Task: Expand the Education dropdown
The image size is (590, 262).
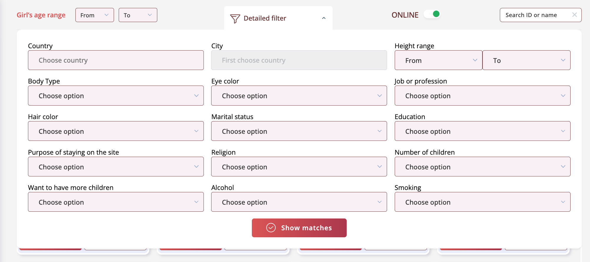Action: point(482,131)
